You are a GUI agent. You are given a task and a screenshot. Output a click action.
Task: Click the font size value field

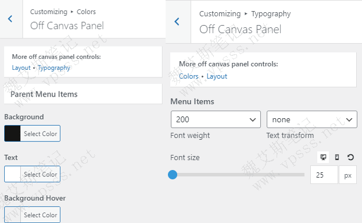pyautogui.click(x=324, y=175)
